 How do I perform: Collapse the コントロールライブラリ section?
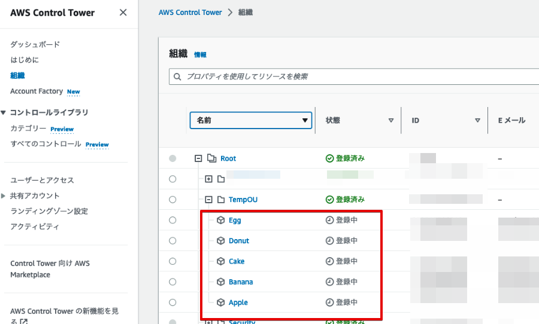pyautogui.click(x=4, y=112)
